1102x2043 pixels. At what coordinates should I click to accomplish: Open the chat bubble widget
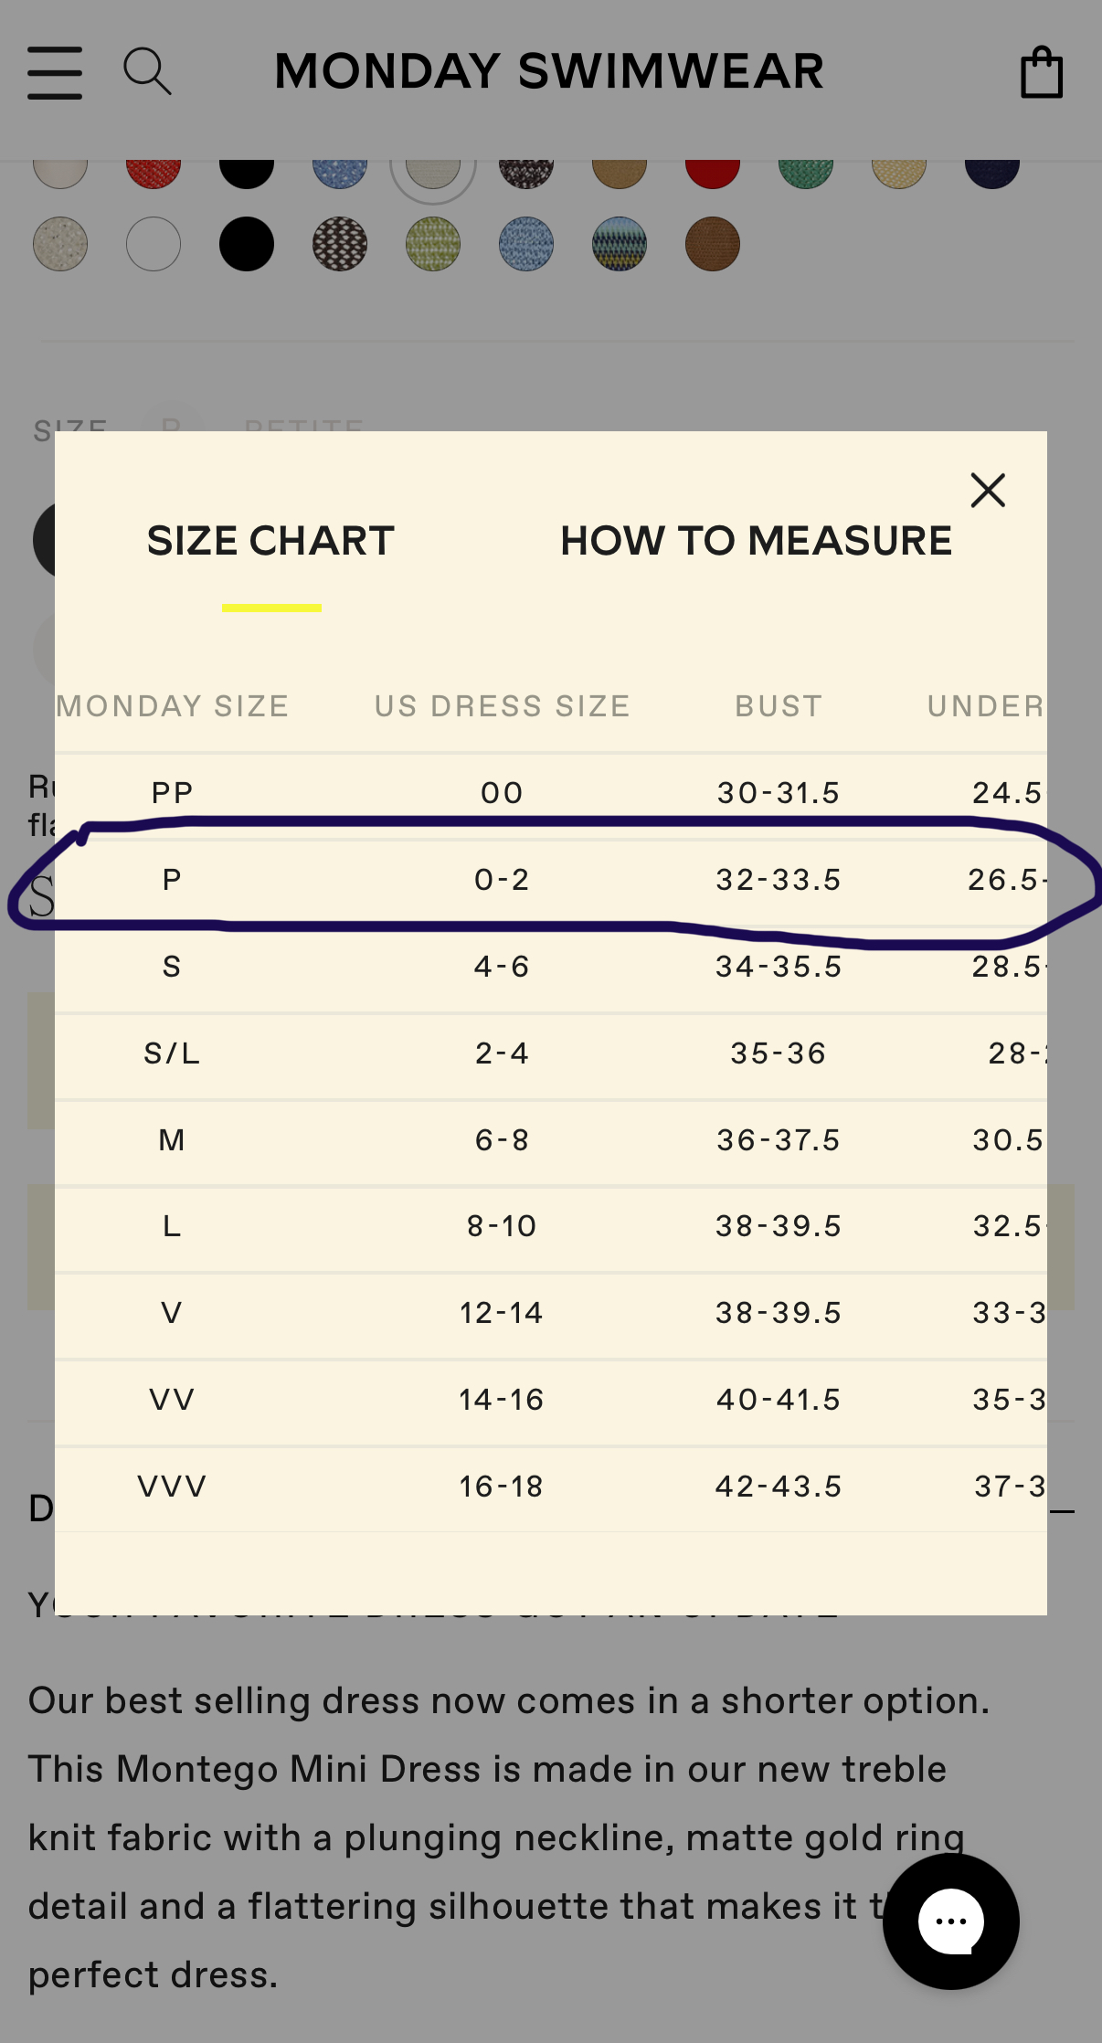point(951,1921)
